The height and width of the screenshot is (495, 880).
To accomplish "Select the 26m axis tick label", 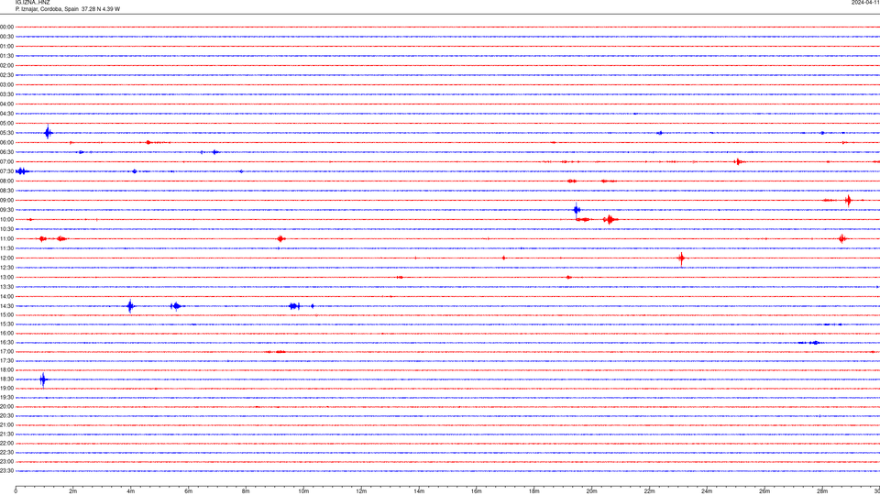I will 764,491.
